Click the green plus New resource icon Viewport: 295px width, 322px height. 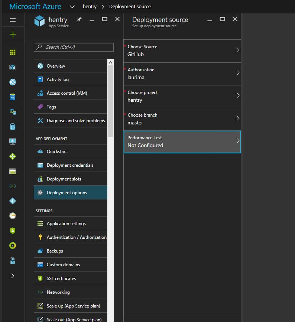coord(13,34)
